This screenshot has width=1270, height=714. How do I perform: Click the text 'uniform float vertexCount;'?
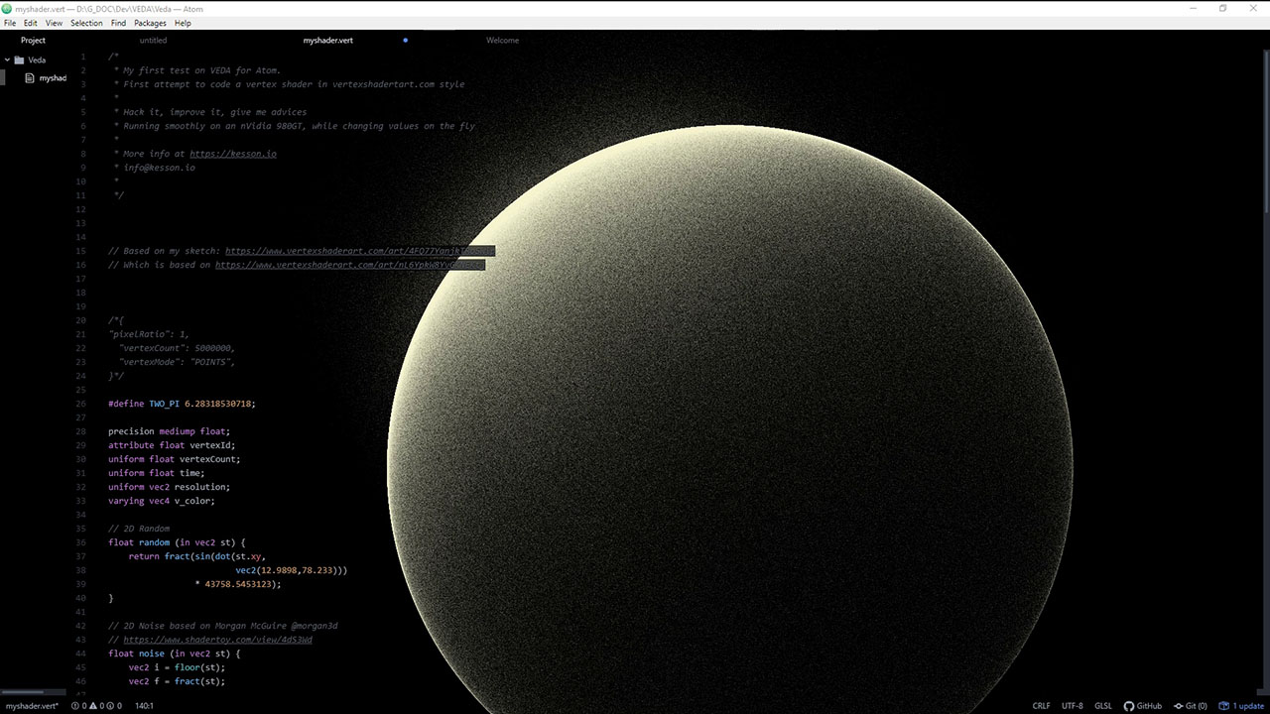pos(175,459)
